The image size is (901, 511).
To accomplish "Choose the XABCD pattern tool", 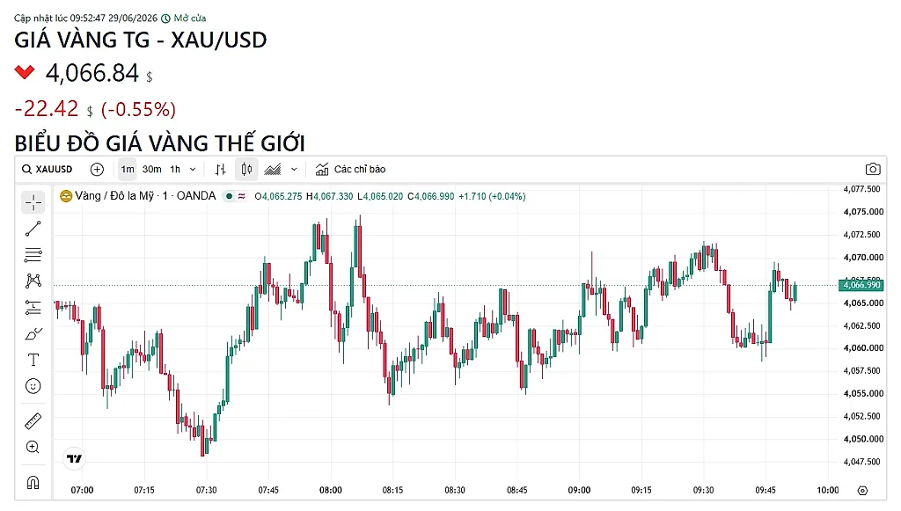I will pos(33,281).
